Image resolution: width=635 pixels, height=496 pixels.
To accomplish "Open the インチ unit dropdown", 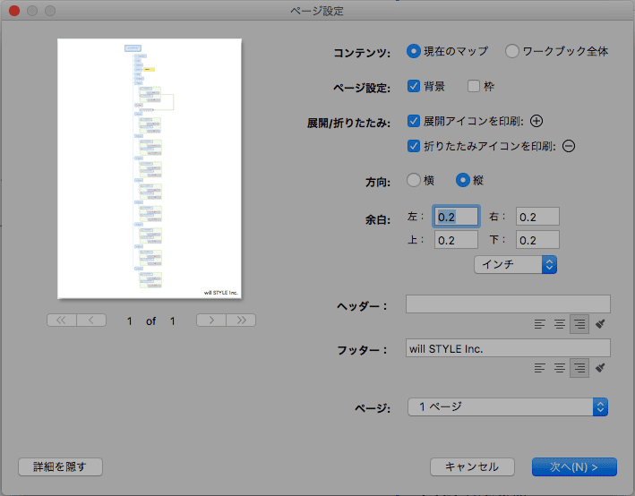I will [x=516, y=265].
